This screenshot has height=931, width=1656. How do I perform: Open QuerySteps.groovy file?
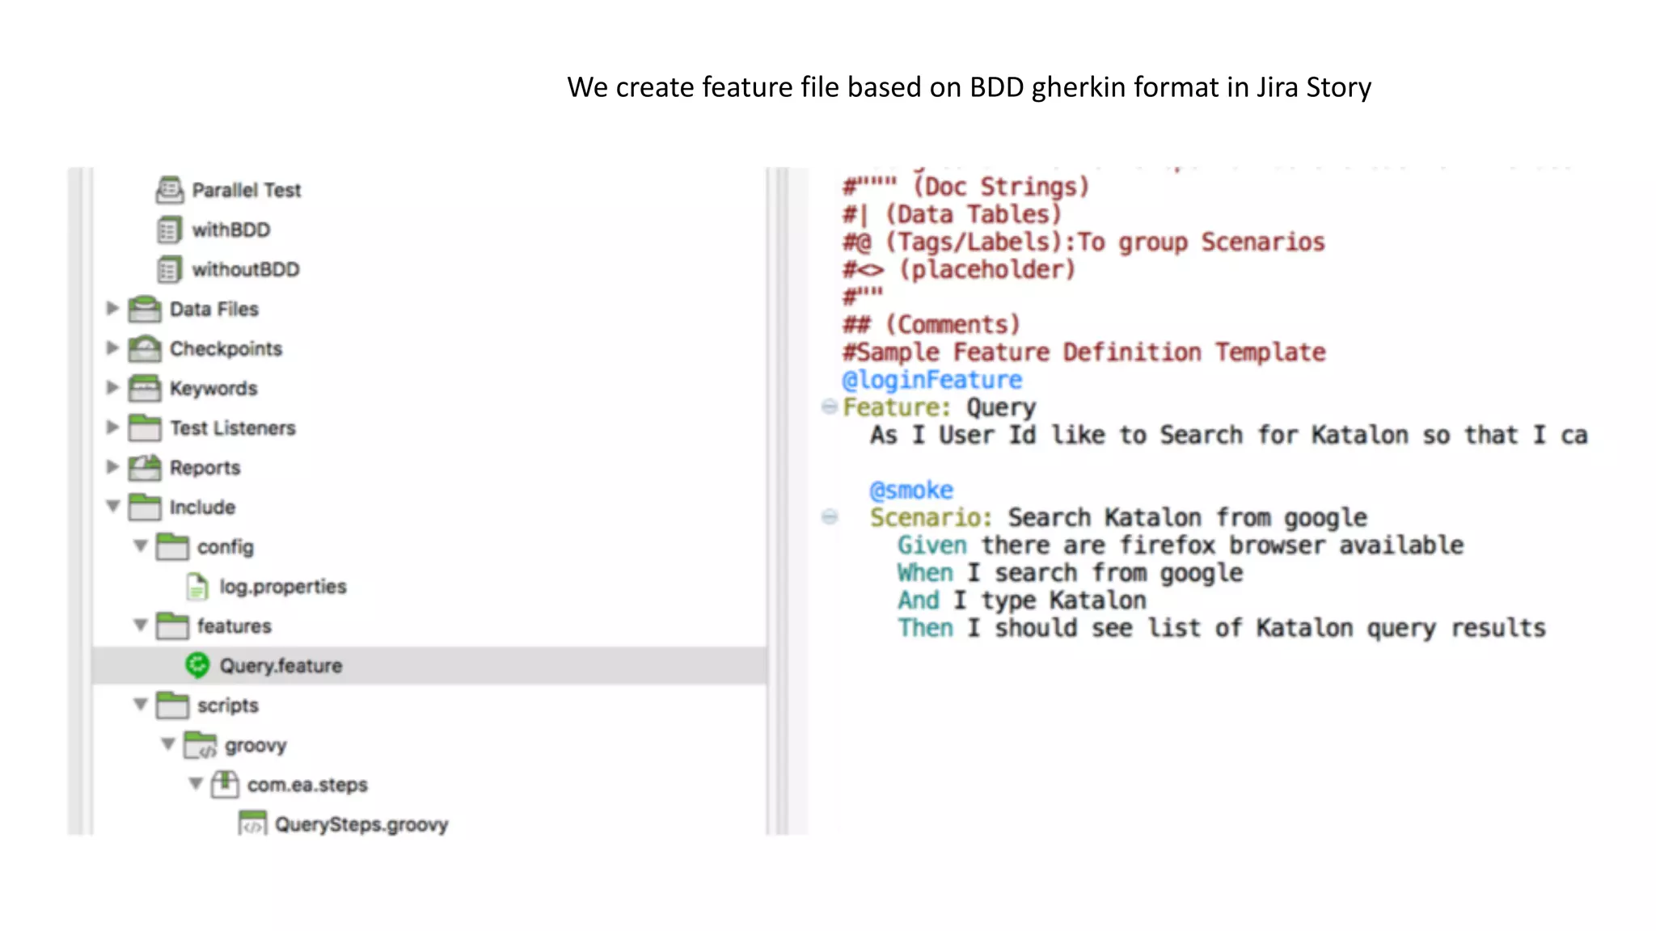[x=361, y=824]
